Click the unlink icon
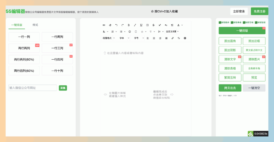274x142 pixels. (x=179, y=38)
